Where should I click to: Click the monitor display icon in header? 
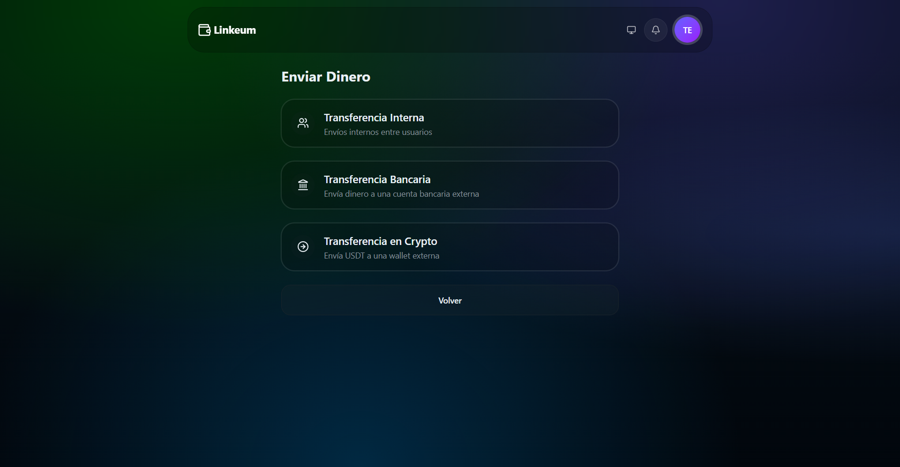[631, 30]
